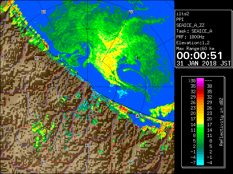233x174 pixels.
Task: Click the -7 legend label
Action: [x=193, y=163]
